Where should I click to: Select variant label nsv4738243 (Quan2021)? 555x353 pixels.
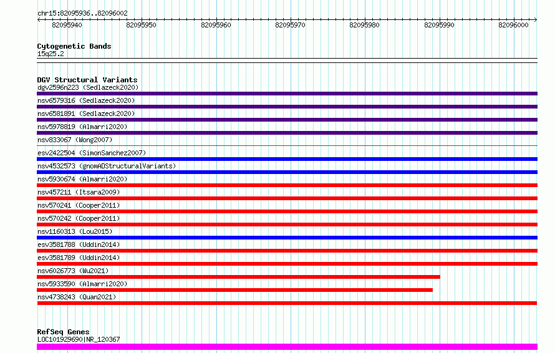(x=77, y=297)
